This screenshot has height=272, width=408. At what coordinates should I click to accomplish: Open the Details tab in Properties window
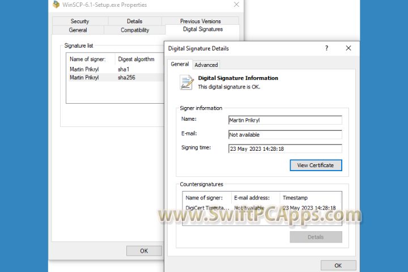click(x=134, y=22)
